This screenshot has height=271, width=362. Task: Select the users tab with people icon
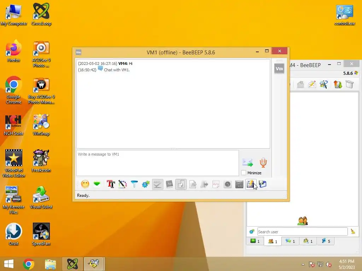pyautogui.click(x=273, y=241)
